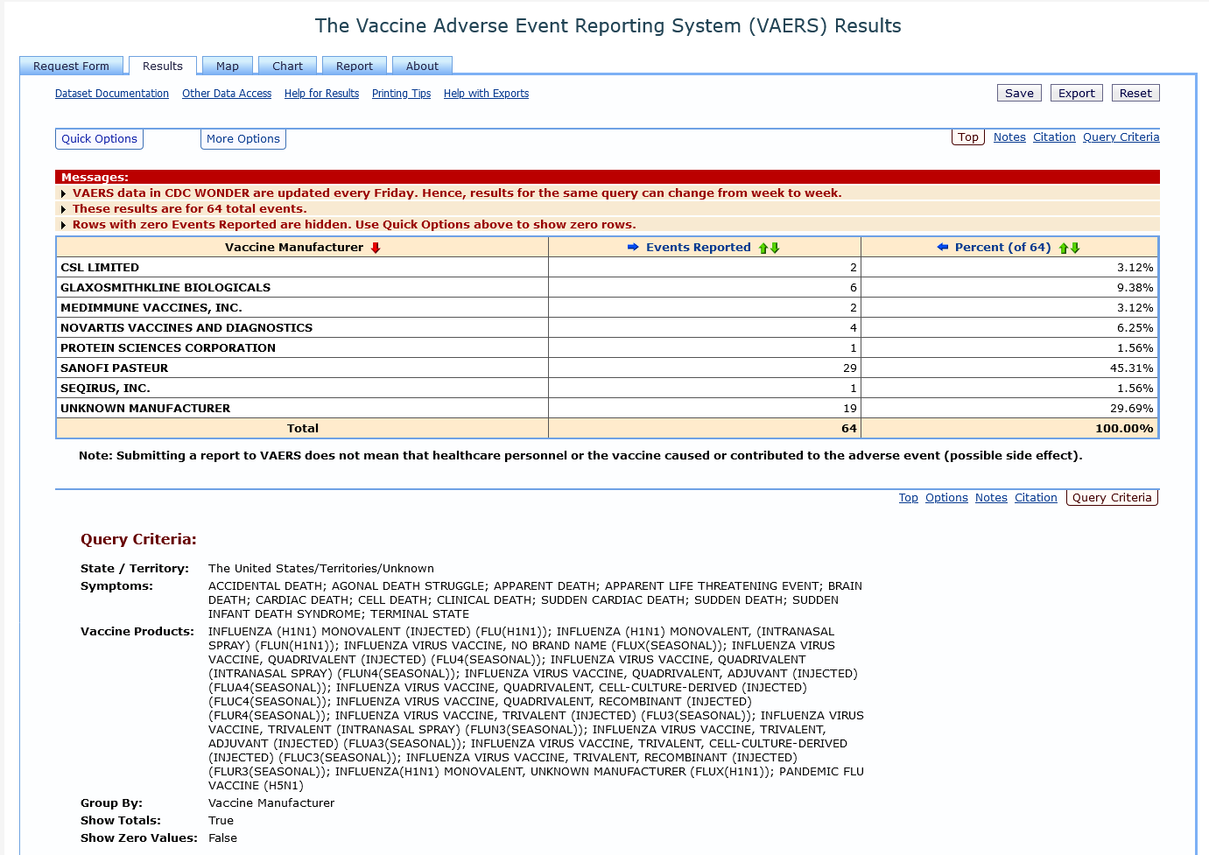Click the lower Citation link below table
Screen dimensions: 1209x855
(x=1036, y=498)
